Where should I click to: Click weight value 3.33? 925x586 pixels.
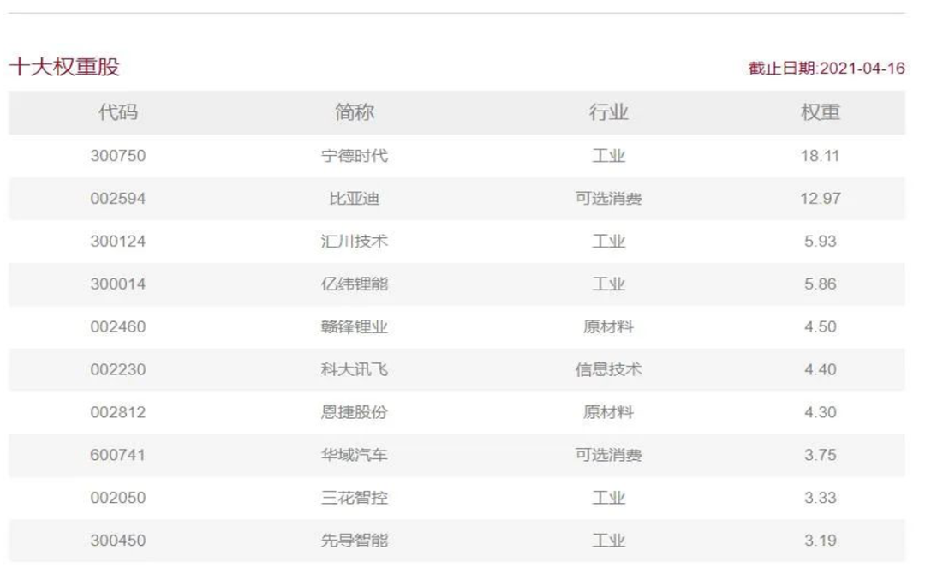click(821, 498)
